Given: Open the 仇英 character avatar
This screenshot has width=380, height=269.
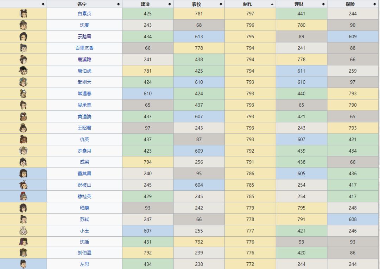Looking at the screenshot, I should pyautogui.click(x=24, y=139).
